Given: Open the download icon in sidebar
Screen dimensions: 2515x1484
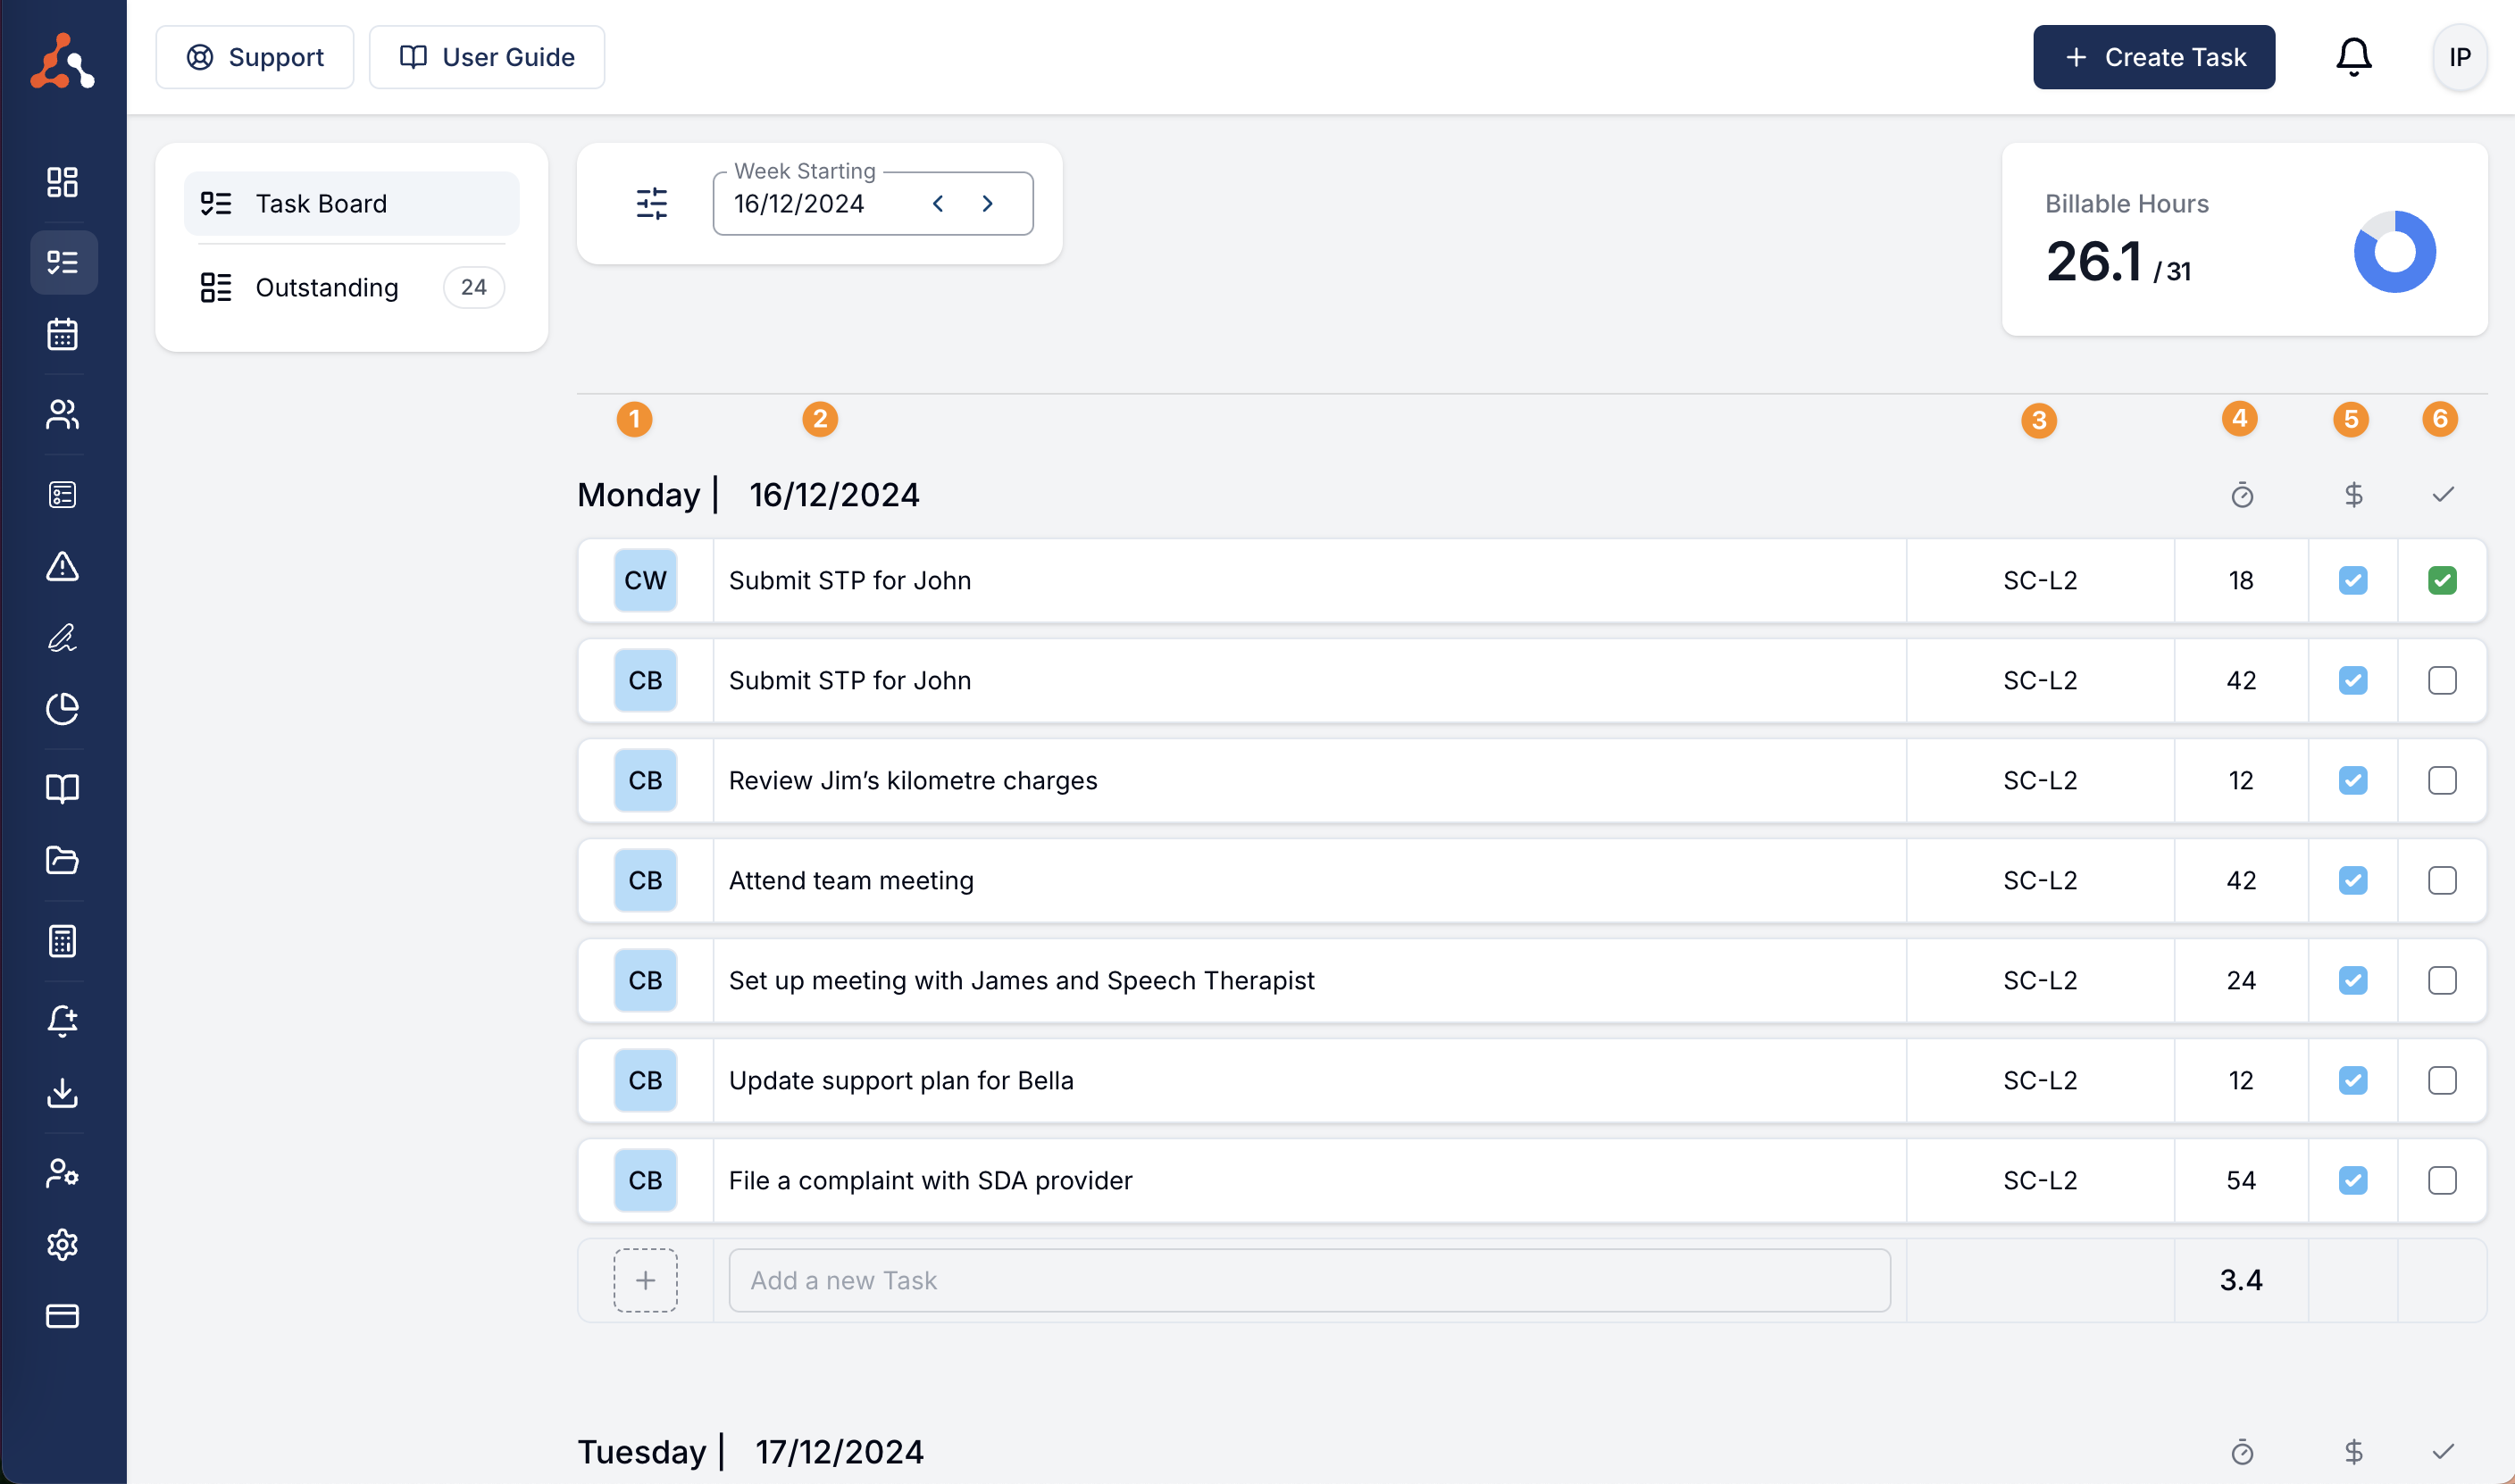Looking at the screenshot, I should point(62,1093).
